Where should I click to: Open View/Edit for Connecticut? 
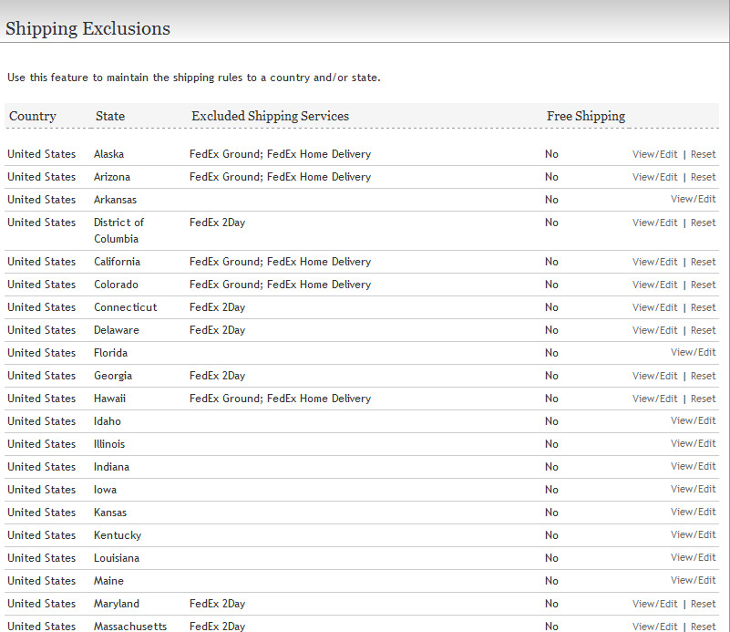coord(654,307)
